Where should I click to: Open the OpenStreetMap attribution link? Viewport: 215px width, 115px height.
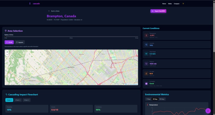click(134, 84)
